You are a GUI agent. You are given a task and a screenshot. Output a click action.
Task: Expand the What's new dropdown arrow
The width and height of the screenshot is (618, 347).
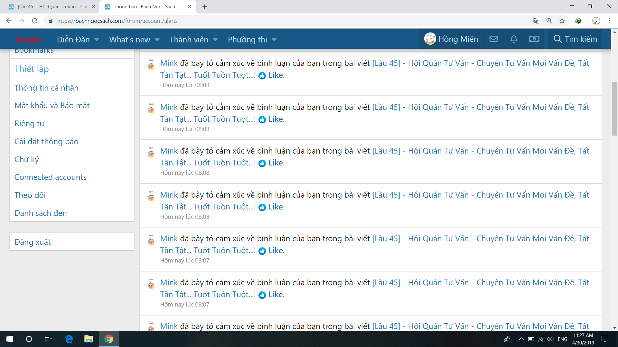pos(157,40)
